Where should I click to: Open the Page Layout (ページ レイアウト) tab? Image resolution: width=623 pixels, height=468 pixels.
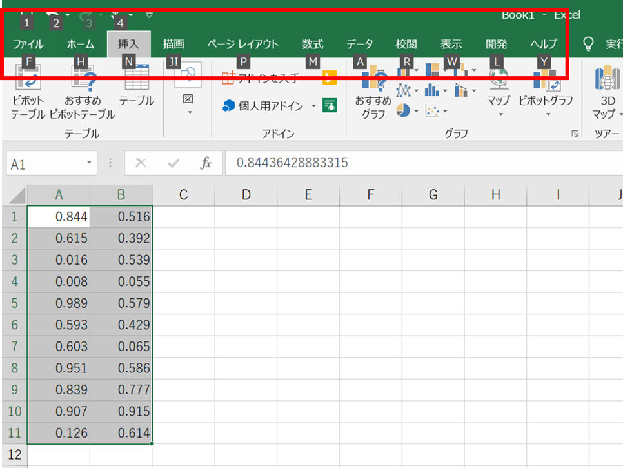tap(242, 44)
